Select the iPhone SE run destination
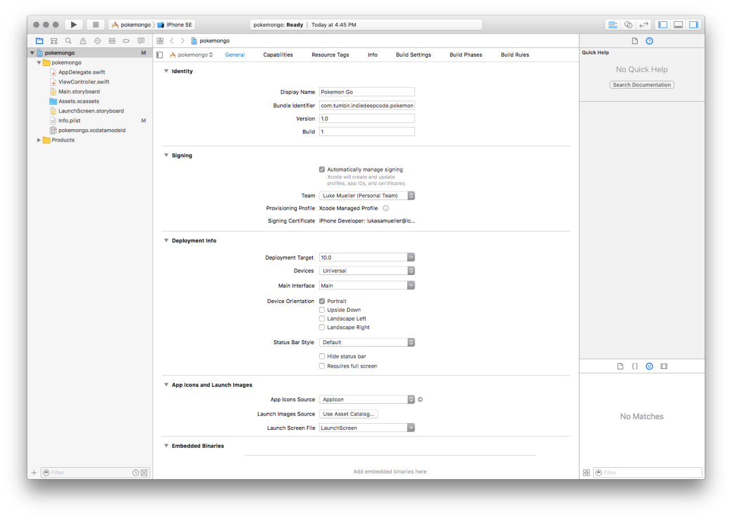Image resolution: width=732 pixels, height=518 pixels. pyautogui.click(x=175, y=25)
